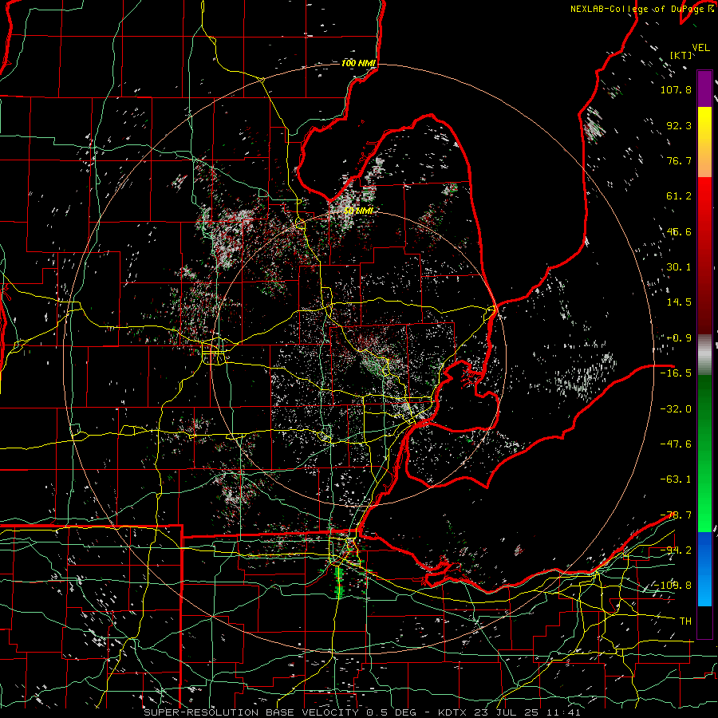Pick the red segment of the velocity color bar
Image resolution: width=718 pixels, height=718 pixels.
704,255
